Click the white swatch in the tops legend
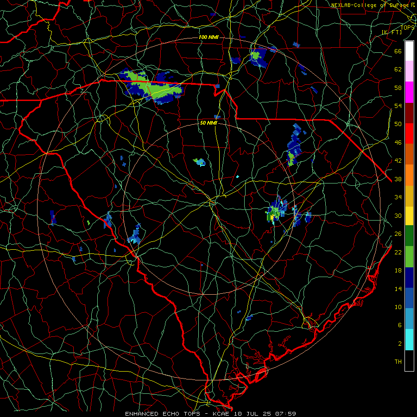The height and width of the screenshot is (417, 417). pyautogui.click(x=409, y=51)
